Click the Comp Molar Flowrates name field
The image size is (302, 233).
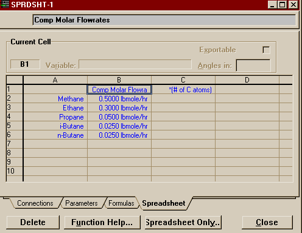[164, 20]
